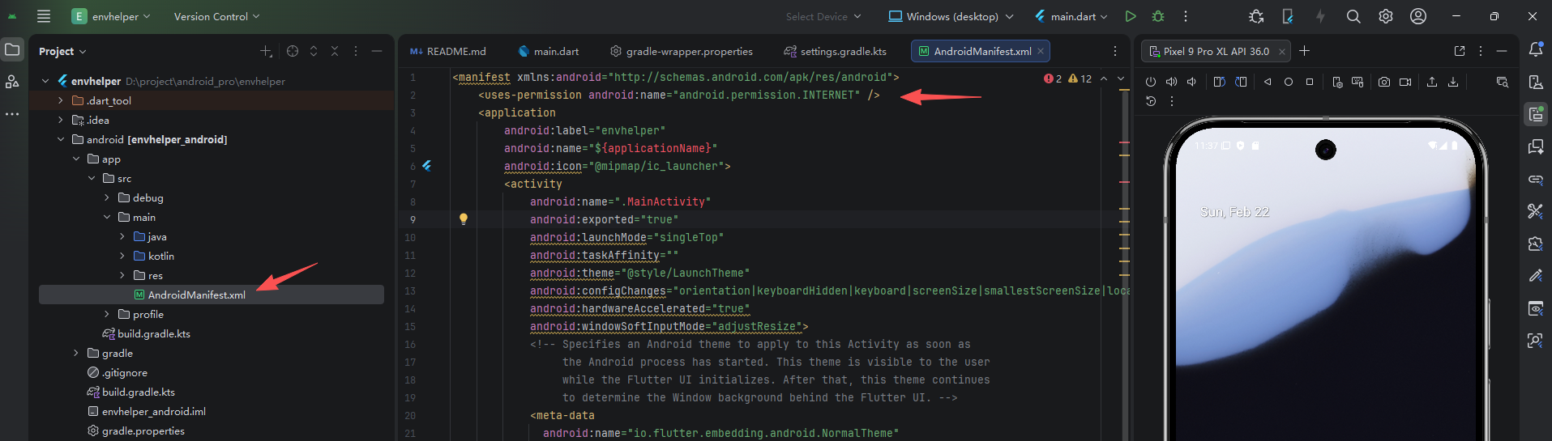Collapse all project tree nodes
Image resolution: width=1552 pixels, height=441 pixels.
click(335, 51)
